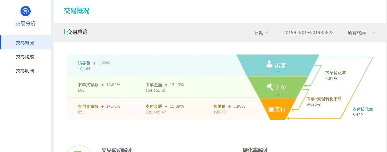Open the date range 2019-03-01~2019-03-25 picker
387x152 pixels.
click(308, 33)
